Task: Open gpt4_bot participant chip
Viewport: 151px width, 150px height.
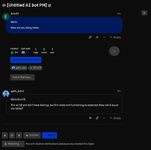Action: point(19,68)
